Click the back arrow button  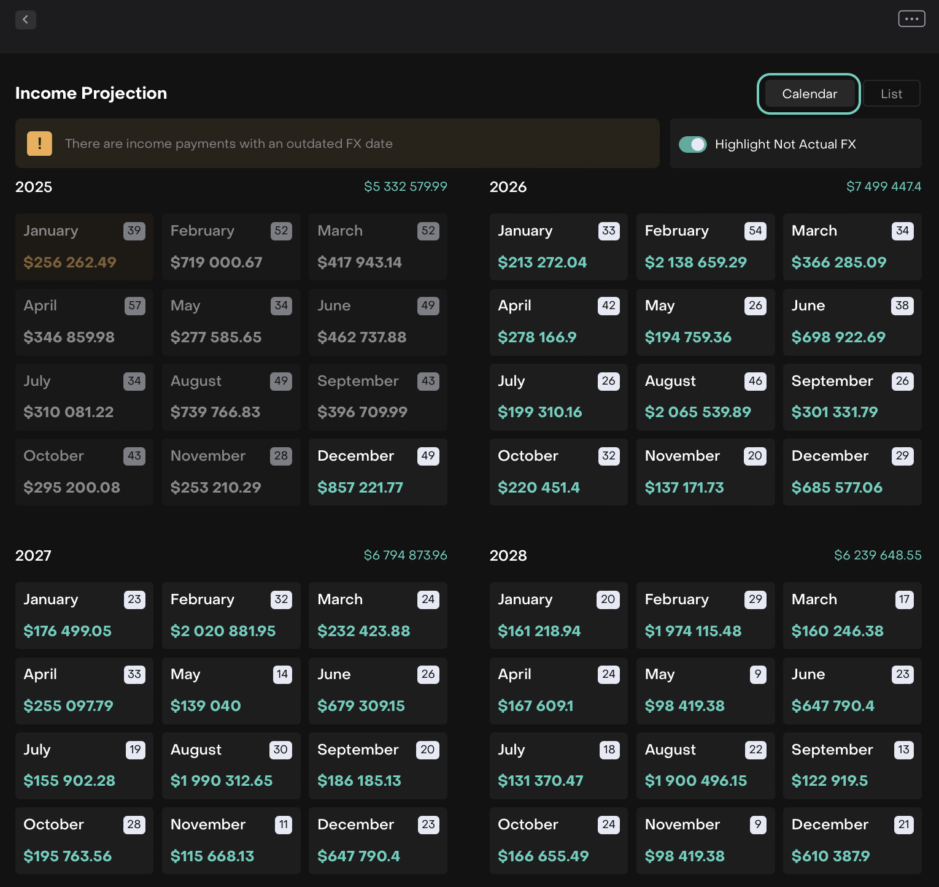[x=25, y=20]
